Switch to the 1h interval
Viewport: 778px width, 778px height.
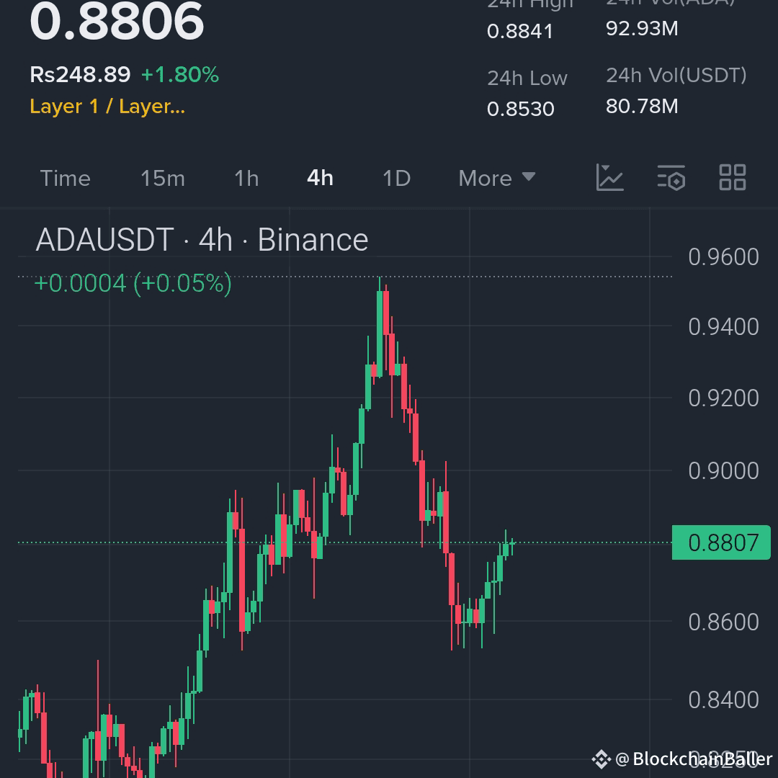(x=246, y=178)
